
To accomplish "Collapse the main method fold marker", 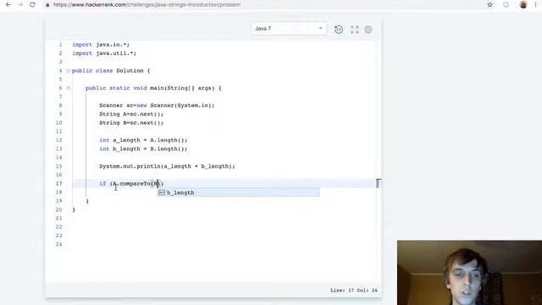I will tap(68, 88).
